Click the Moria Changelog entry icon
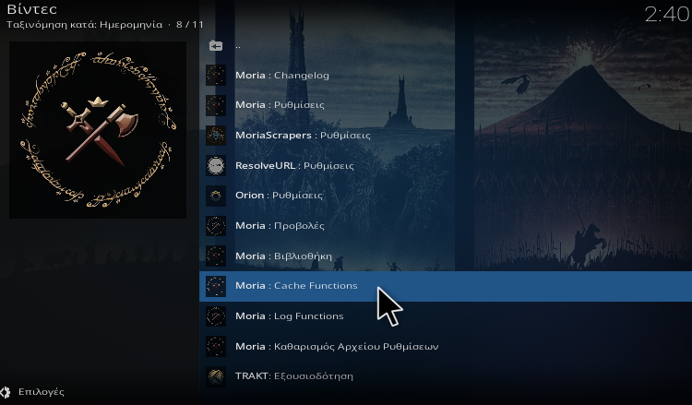The height and width of the screenshot is (405, 692). pyautogui.click(x=216, y=76)
